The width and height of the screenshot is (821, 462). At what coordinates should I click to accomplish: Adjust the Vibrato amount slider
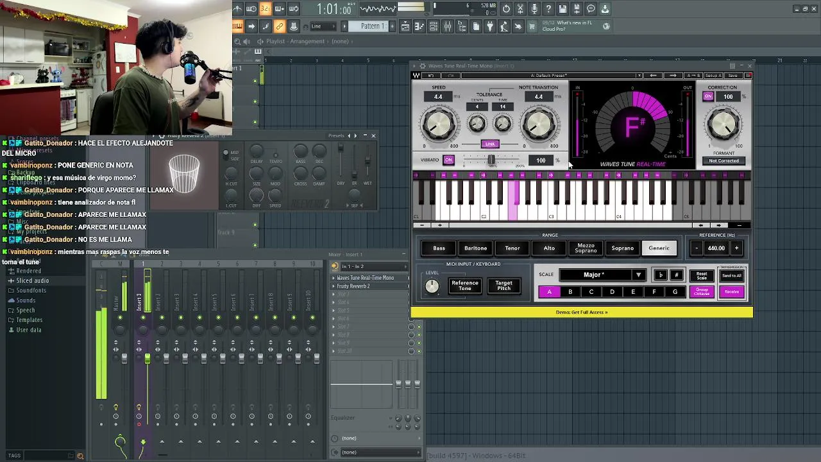[491, 160]
